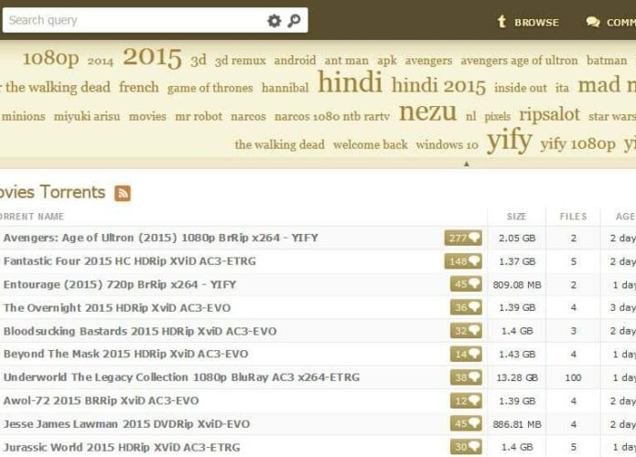Screen dimensions: 636x457
Task: Click the large 2015 tag
Action: 152,57
